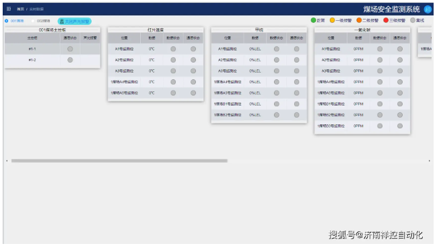Click 一氧化碳 A4 row communication status dot

(400, 82)
